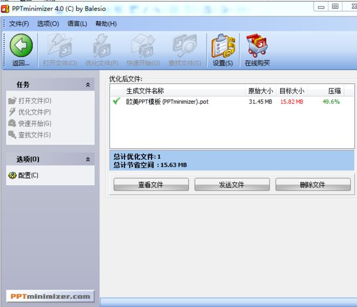The image size is (357, 307).
Task: Minimize the PPTminimizer window
Action: [x=321, y=7]
